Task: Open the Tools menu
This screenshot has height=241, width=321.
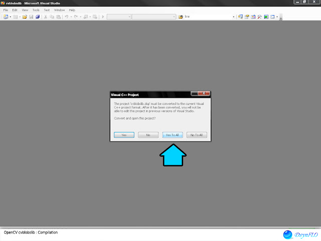Action: click(36, 10)
